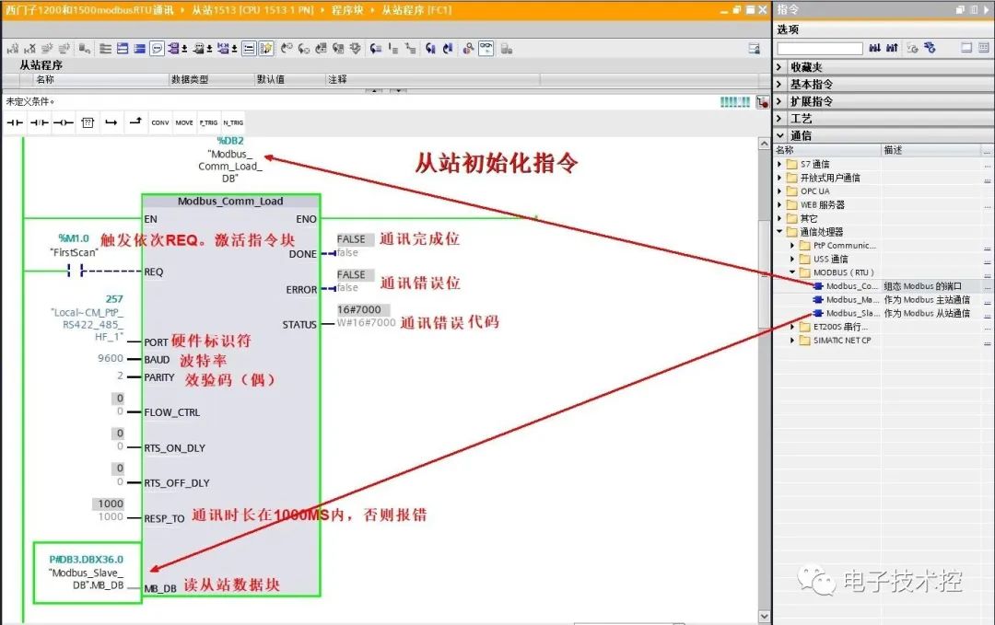Expand the 扩展指令 section
Screen dimensions: 995x625
779,100
